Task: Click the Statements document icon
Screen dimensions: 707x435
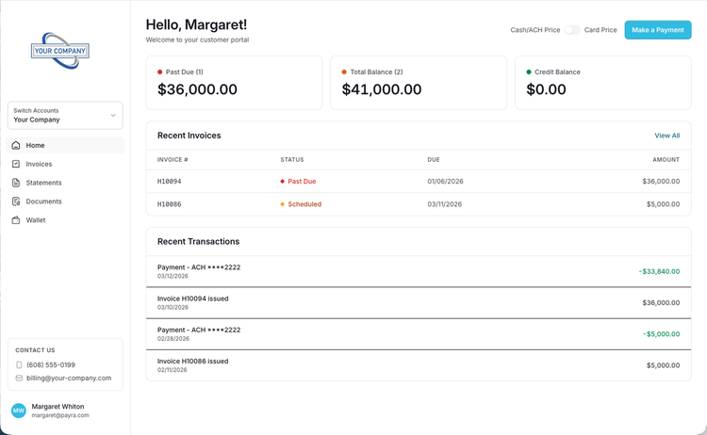Action: coord(16,183)
